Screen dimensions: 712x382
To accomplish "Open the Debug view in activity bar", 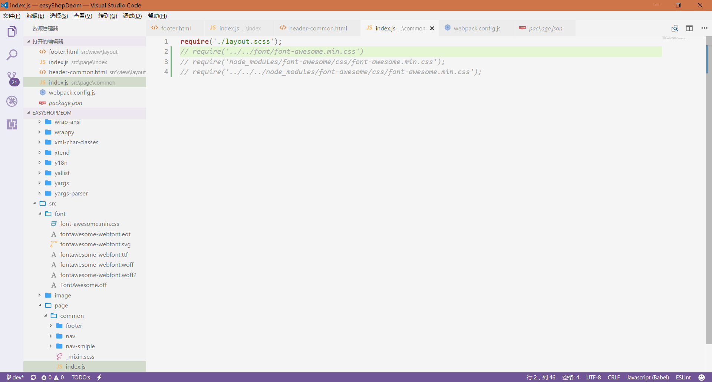I will click(x=12, y=101).
